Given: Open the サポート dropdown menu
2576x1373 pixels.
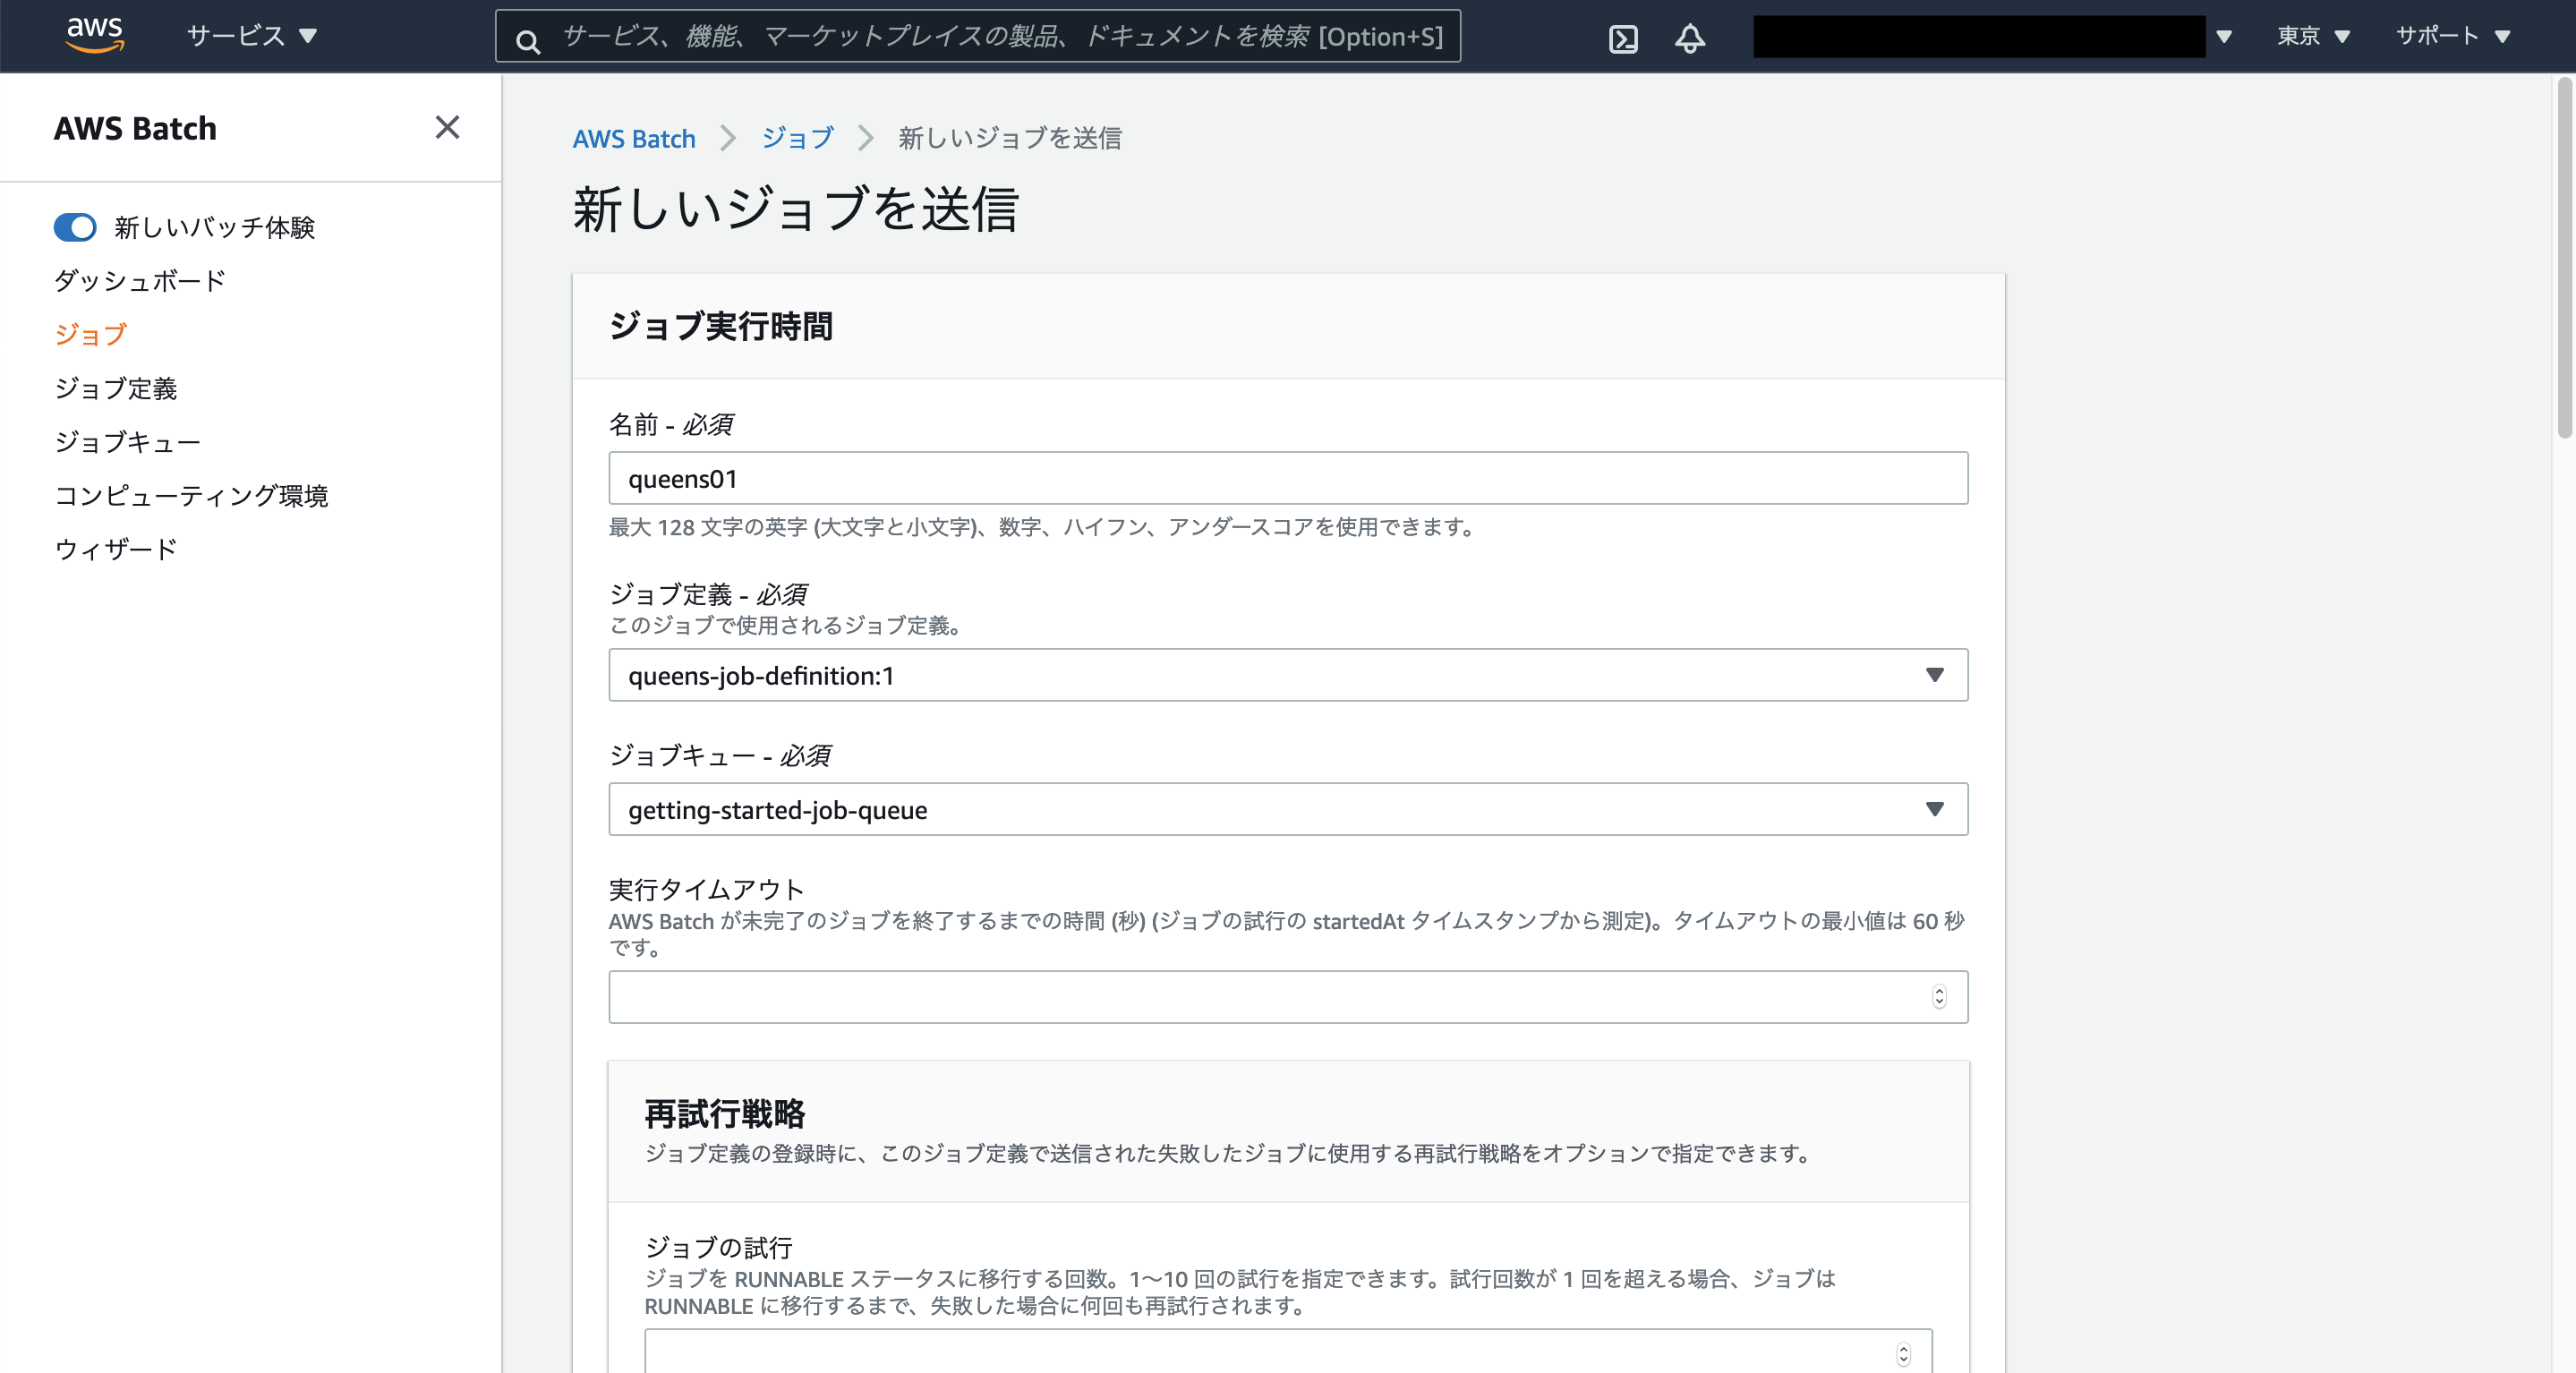Looking at the screenshot, I should (x=2453, y=36).
